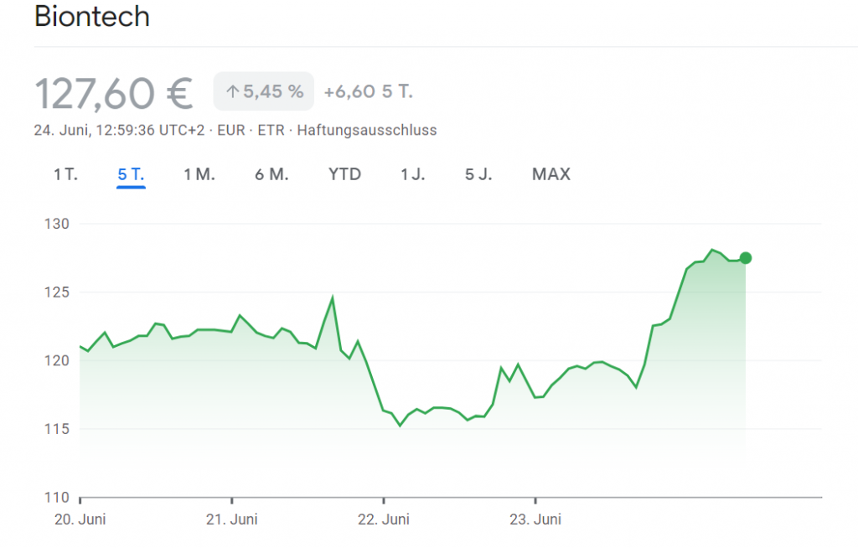This screenshot has height=548, width=858.
Task: Select the 1 T. time range tab
Action: click(65, 174)
